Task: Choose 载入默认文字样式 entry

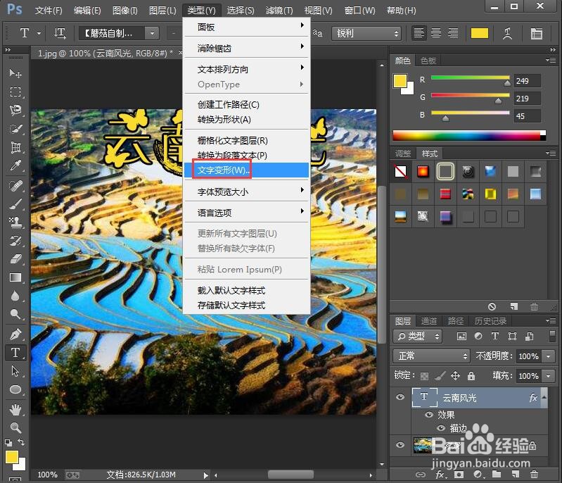Action: (x=247, y=290)
